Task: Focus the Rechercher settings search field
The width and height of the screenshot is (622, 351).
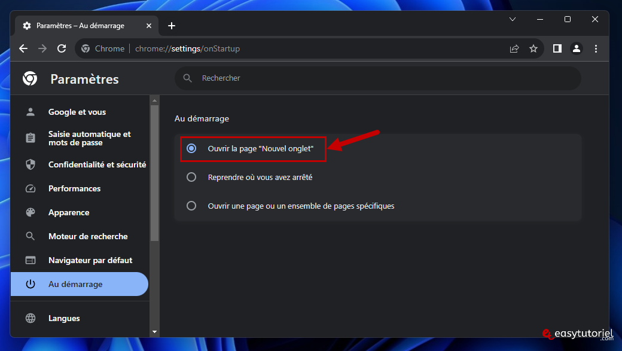Action: [x=377, y=78]
